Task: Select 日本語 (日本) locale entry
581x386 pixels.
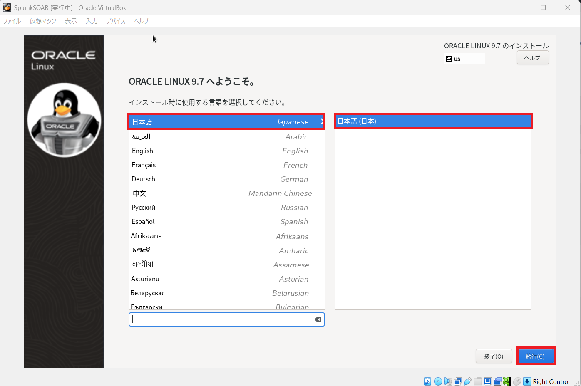Action: [x=433, y=121]
